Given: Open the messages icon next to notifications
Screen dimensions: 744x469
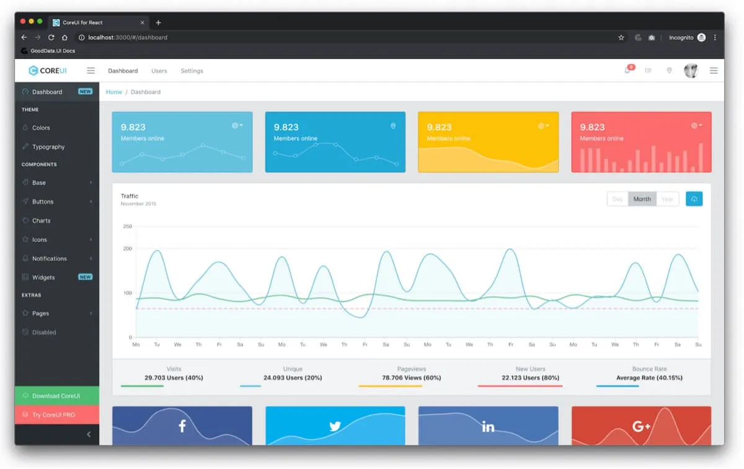Looking at the screenshot, I should [648, 70].
